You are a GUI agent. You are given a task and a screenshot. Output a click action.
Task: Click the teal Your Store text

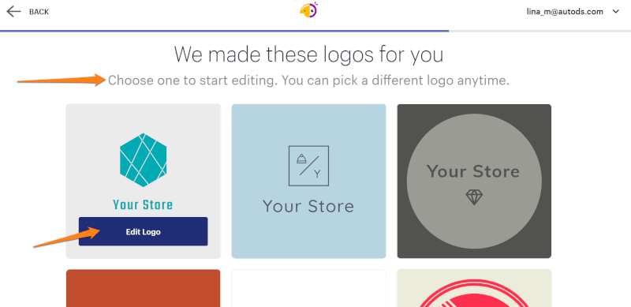tap(143, 204)
